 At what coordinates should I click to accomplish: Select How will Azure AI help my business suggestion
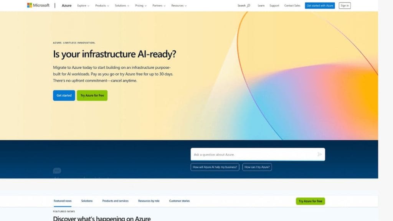click(x=215, y=167)
